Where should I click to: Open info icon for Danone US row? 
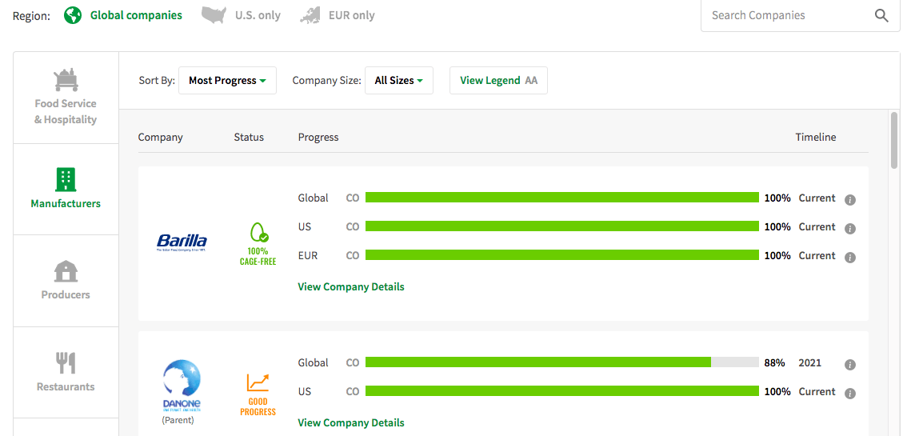pos(849,394)
